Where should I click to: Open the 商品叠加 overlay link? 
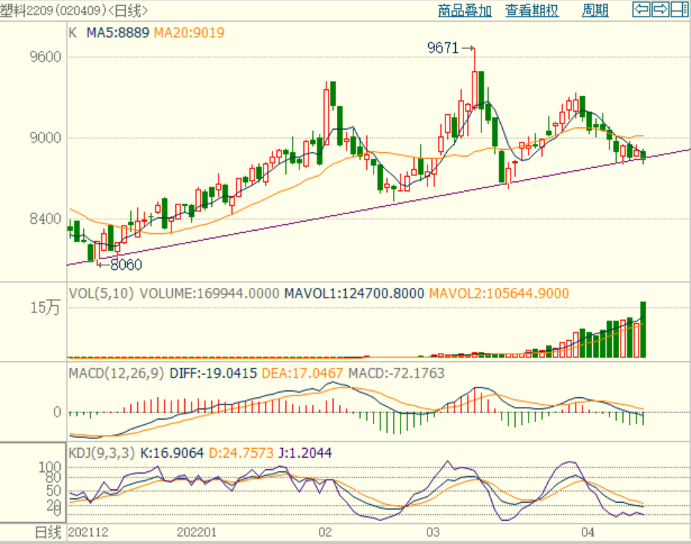pos(465,10)
